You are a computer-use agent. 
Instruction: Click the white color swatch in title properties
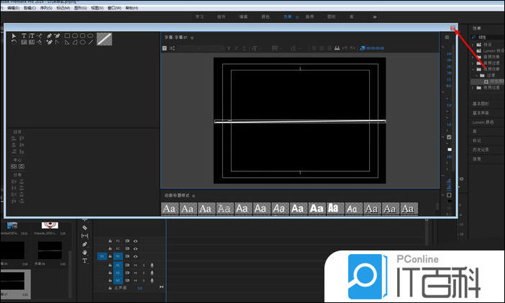tap(450, 149)
